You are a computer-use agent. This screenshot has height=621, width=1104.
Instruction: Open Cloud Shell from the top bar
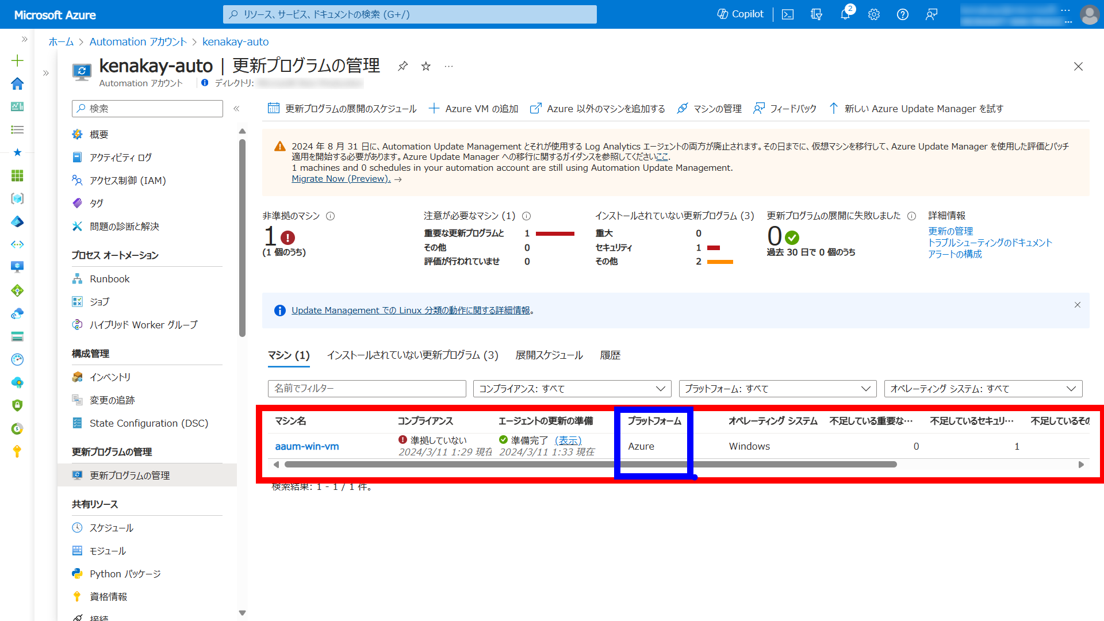click(x=788, y=14)
